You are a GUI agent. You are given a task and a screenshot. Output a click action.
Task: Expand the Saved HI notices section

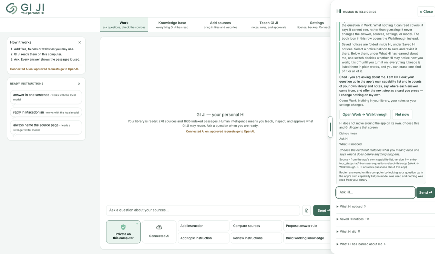(x=386, y=219)
